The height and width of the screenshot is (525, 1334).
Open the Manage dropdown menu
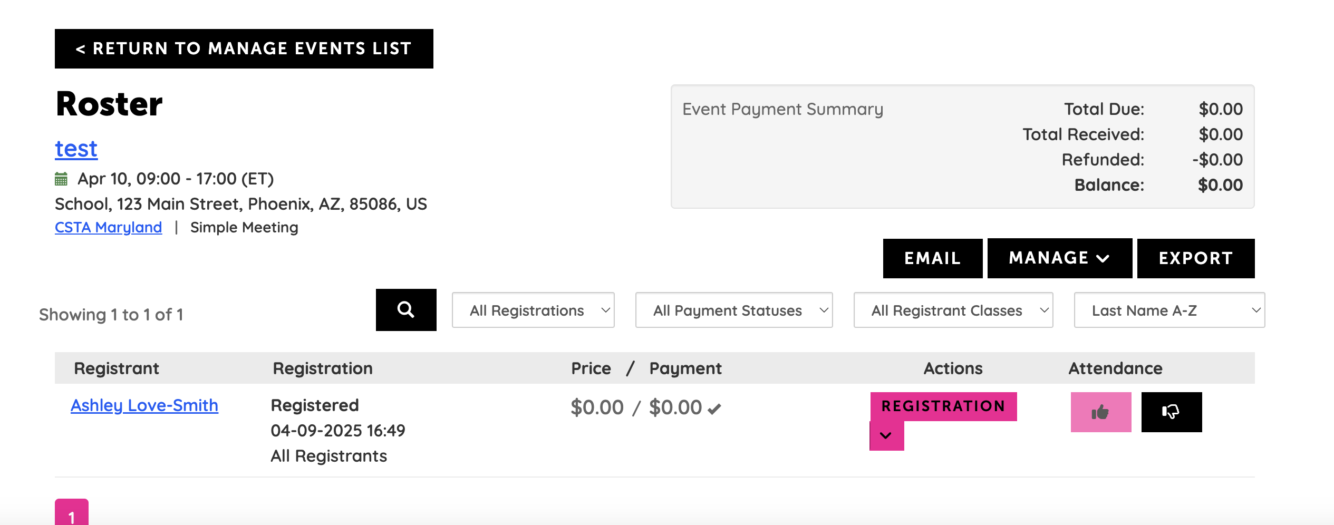1059,258
